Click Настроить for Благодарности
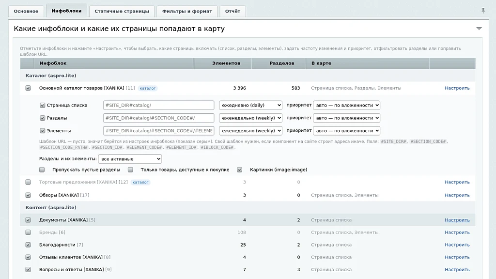The height and width of the screenshot is (279, 496). click(x=457, y=245)
